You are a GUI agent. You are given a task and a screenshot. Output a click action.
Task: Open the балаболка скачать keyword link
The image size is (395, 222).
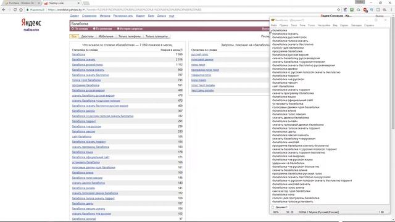tap(84, 60)
